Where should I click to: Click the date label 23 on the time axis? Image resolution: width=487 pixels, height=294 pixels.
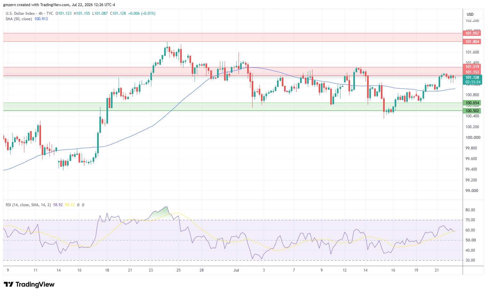pyautogui.click(x=151, y=270)
